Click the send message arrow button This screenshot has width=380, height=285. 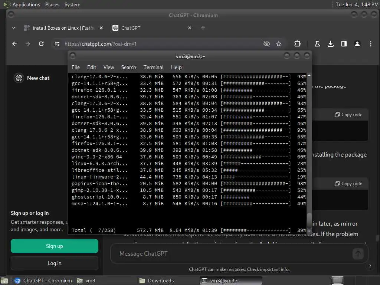tap(358, 254)
